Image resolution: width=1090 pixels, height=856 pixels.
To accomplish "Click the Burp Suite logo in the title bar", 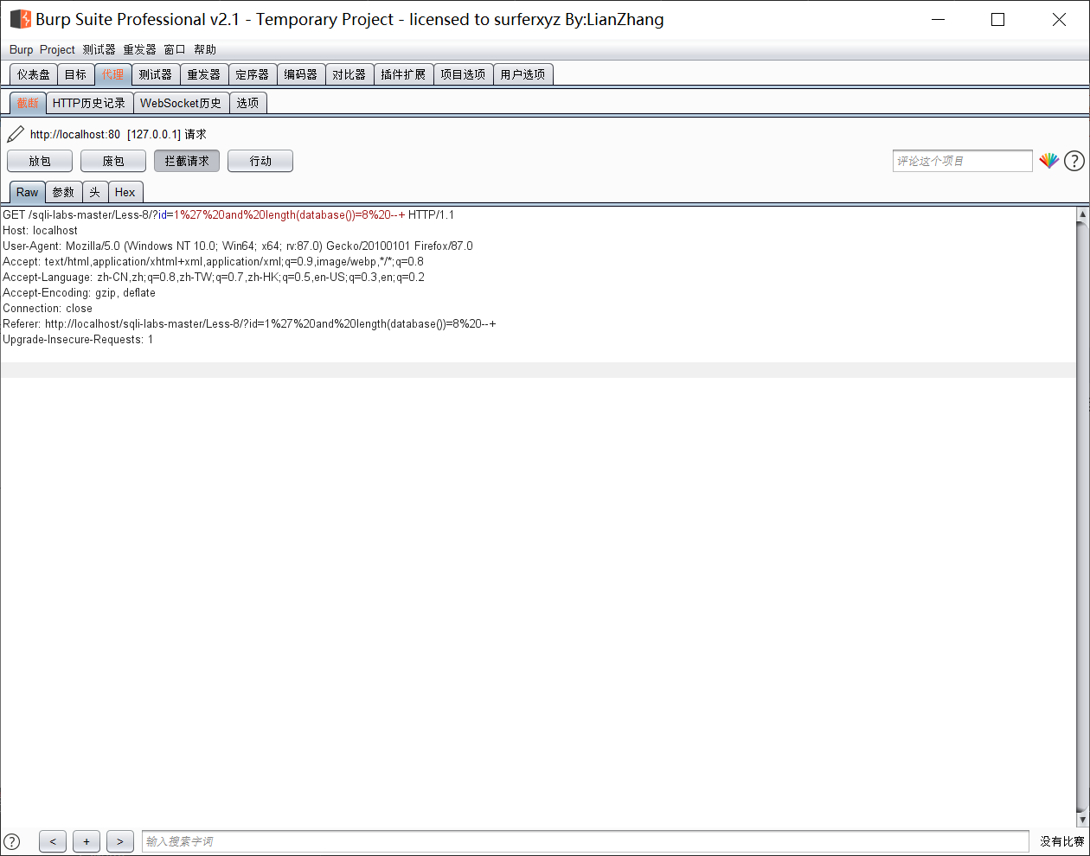I will (20, 19).
